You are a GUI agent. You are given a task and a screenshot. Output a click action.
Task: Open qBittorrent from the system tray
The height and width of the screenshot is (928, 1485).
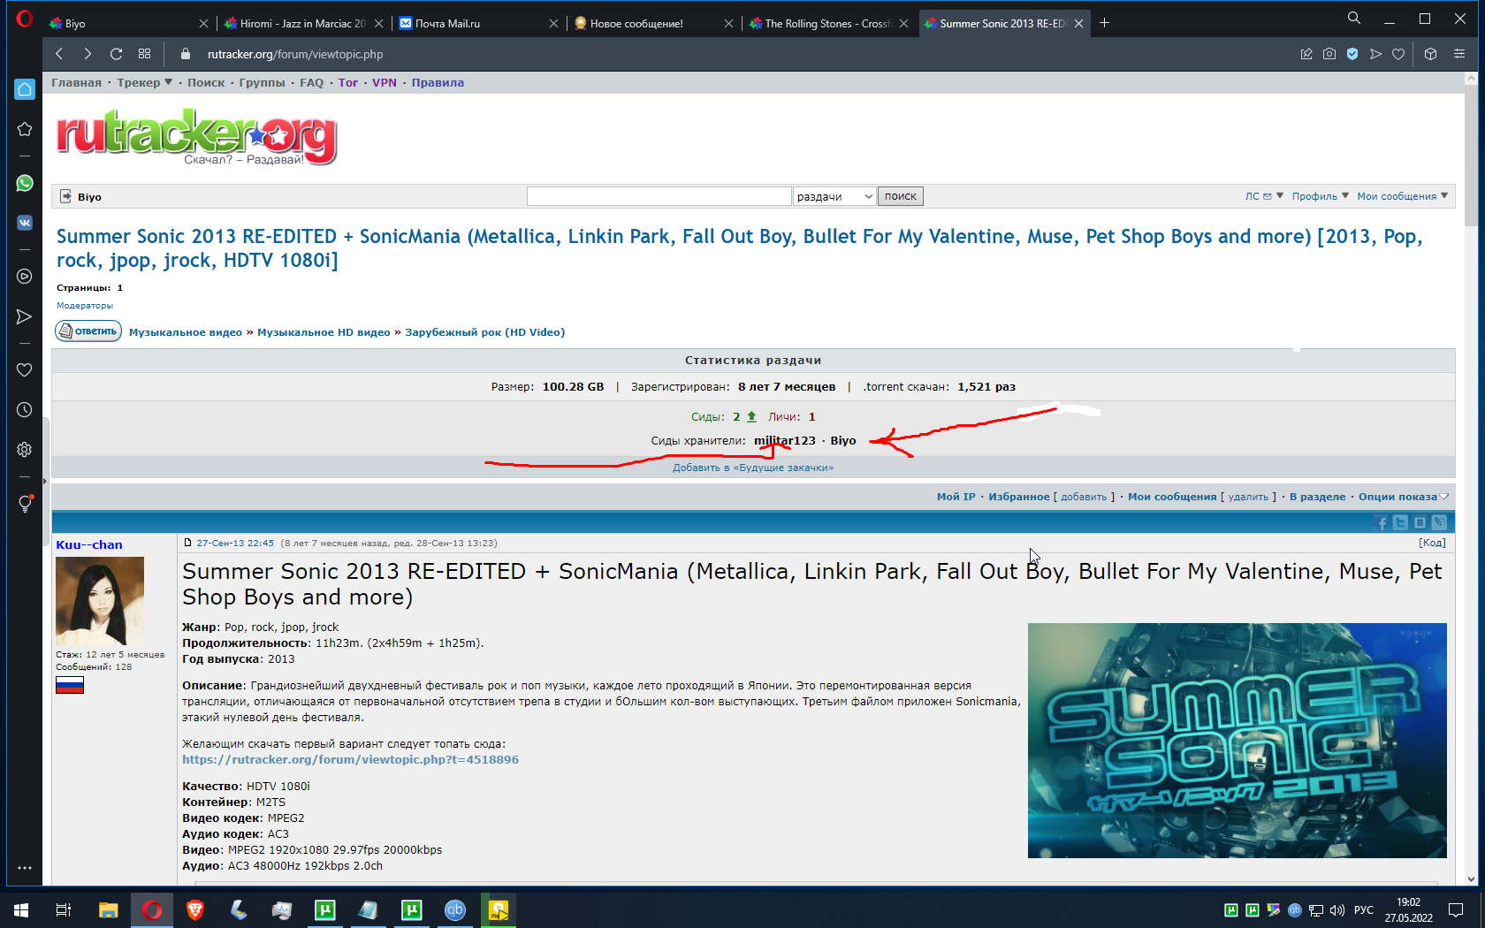pyautogui.click(x=1295, y=911)
